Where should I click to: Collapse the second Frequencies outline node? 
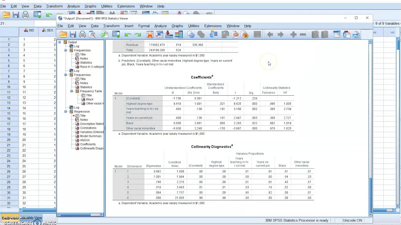pyautogui.click(x=66, y=75)
